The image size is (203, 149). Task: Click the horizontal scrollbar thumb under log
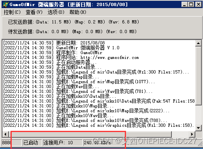click(90, 134)
